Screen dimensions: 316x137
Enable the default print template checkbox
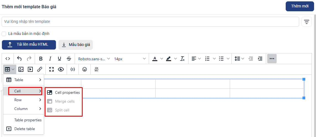[x=4, y=34]
